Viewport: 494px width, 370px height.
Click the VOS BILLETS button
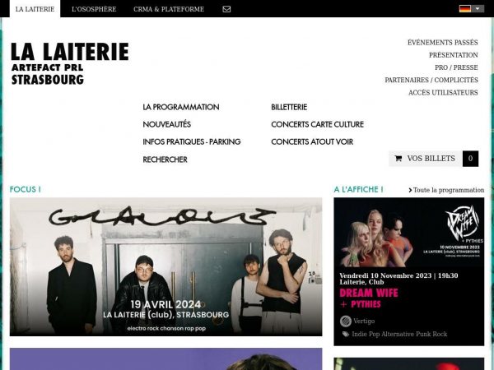click(426, 159)
